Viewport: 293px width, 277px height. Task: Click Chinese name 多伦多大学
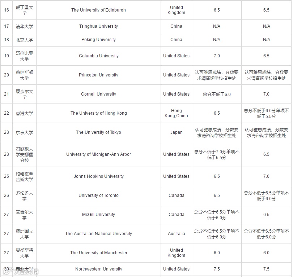(x=24, y=195)
